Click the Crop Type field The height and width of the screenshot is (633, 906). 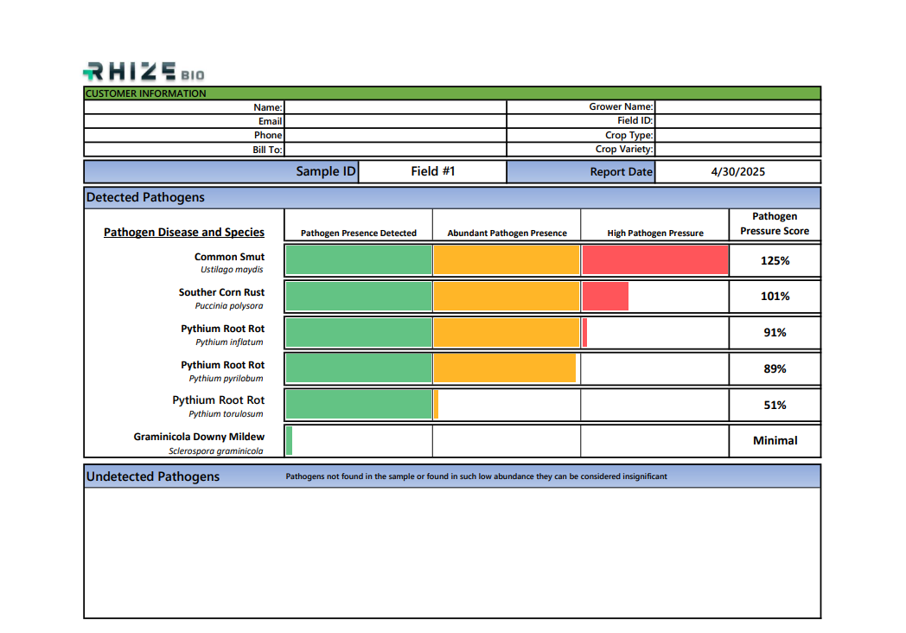737,135
